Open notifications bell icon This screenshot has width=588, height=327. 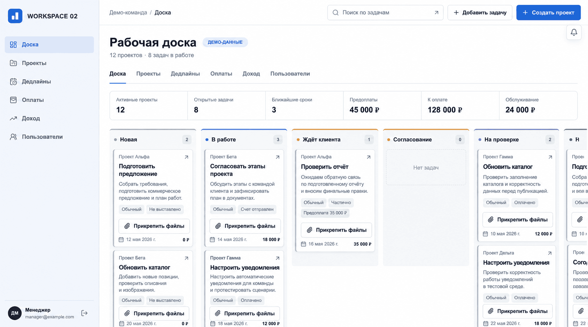click(574, 33)
